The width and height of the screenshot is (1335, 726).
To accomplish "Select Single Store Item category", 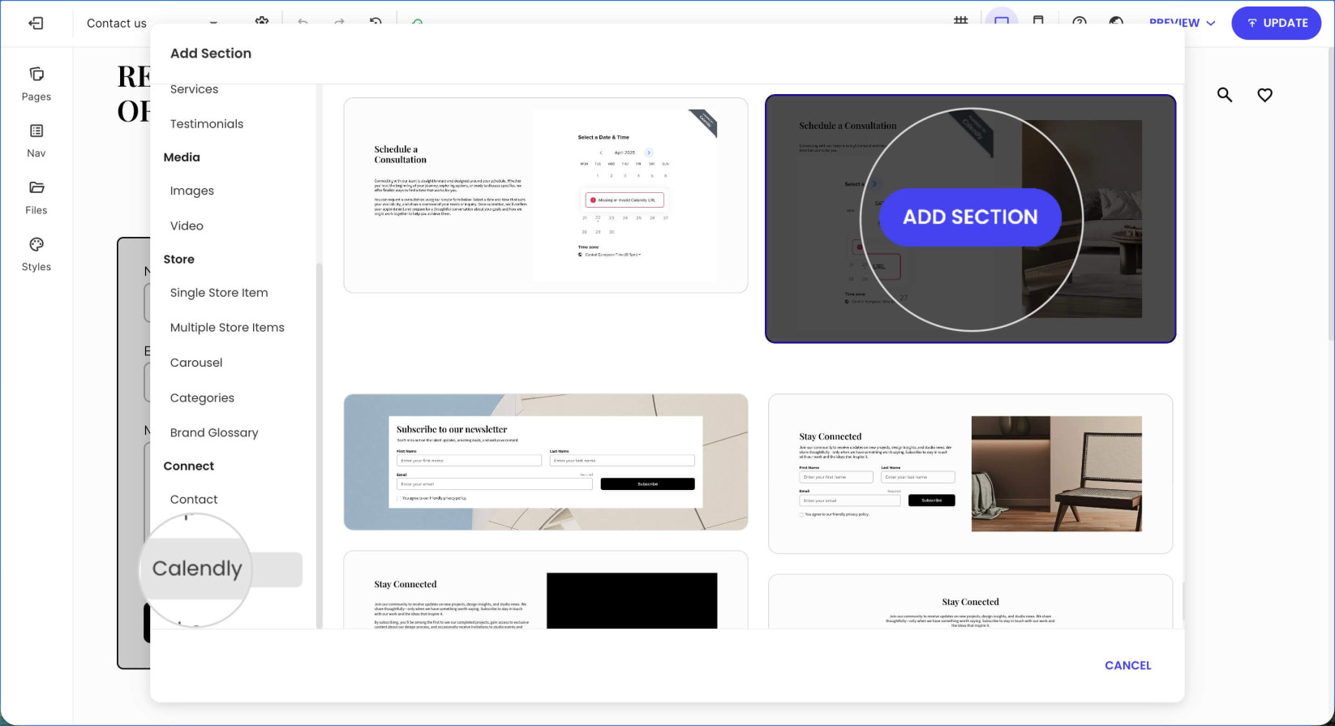I will (219, 293).
